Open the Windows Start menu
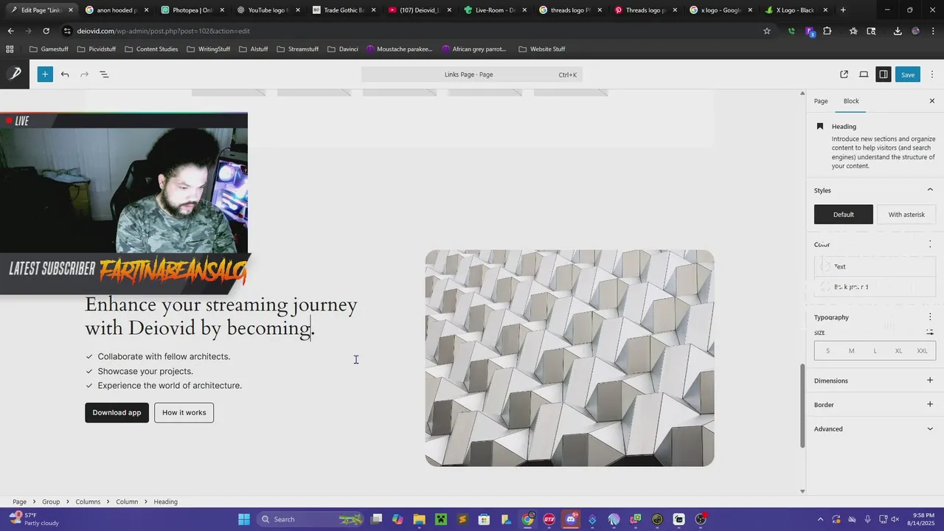944x531 pixels. (244, 519)
